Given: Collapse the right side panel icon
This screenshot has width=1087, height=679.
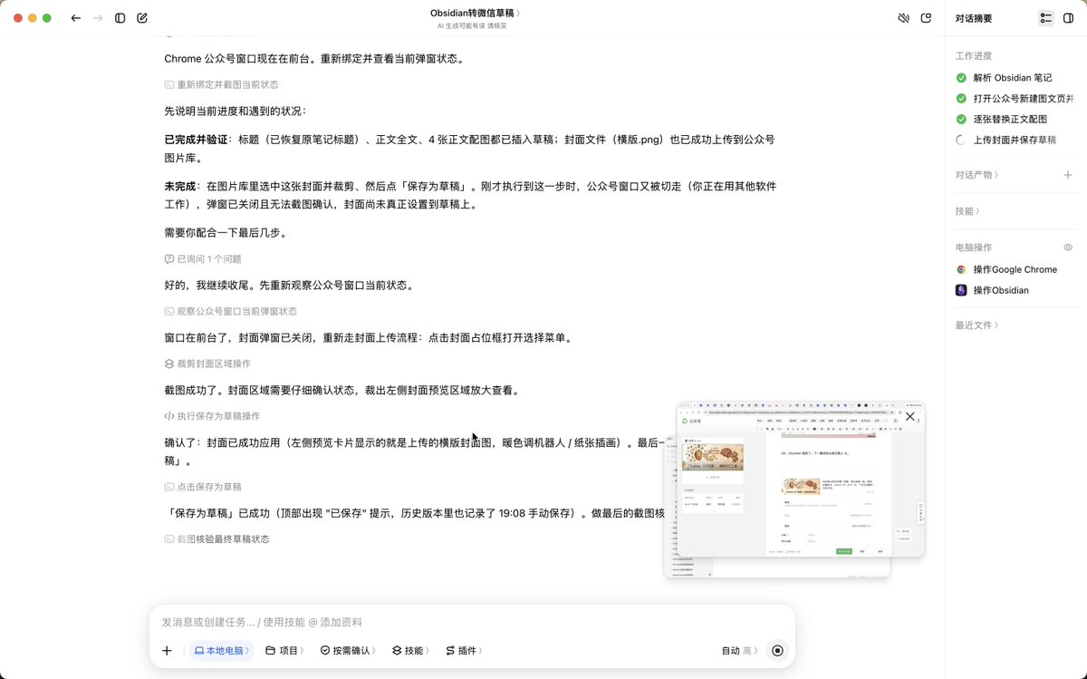Looking at the screenshot, I should (x=1069, y=18).
